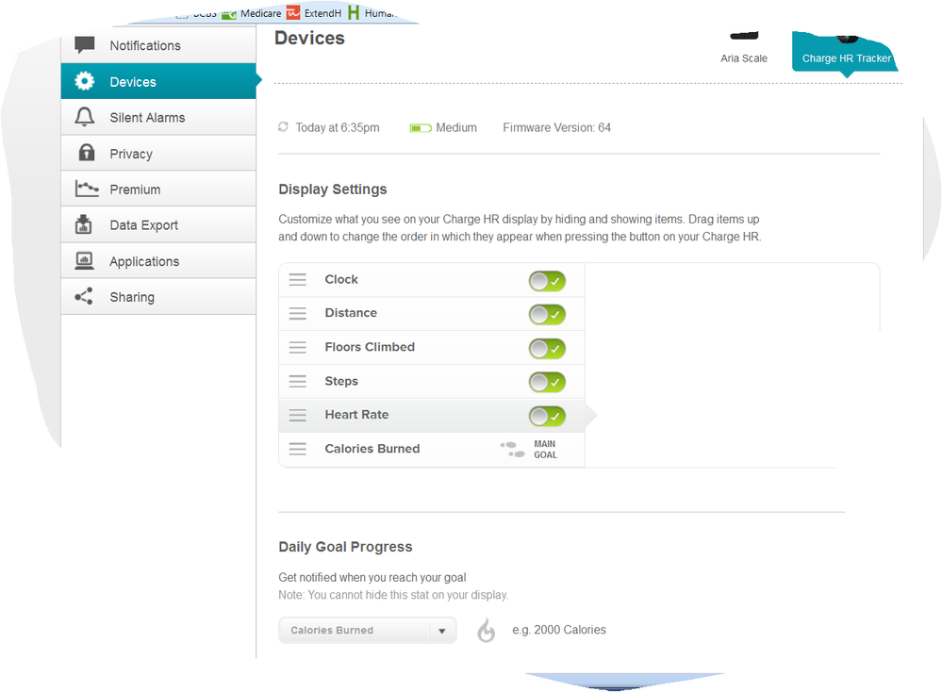The image size is (942, 692).
Task: Grab the Steps row drag handle
Action: tap(297, 381)
